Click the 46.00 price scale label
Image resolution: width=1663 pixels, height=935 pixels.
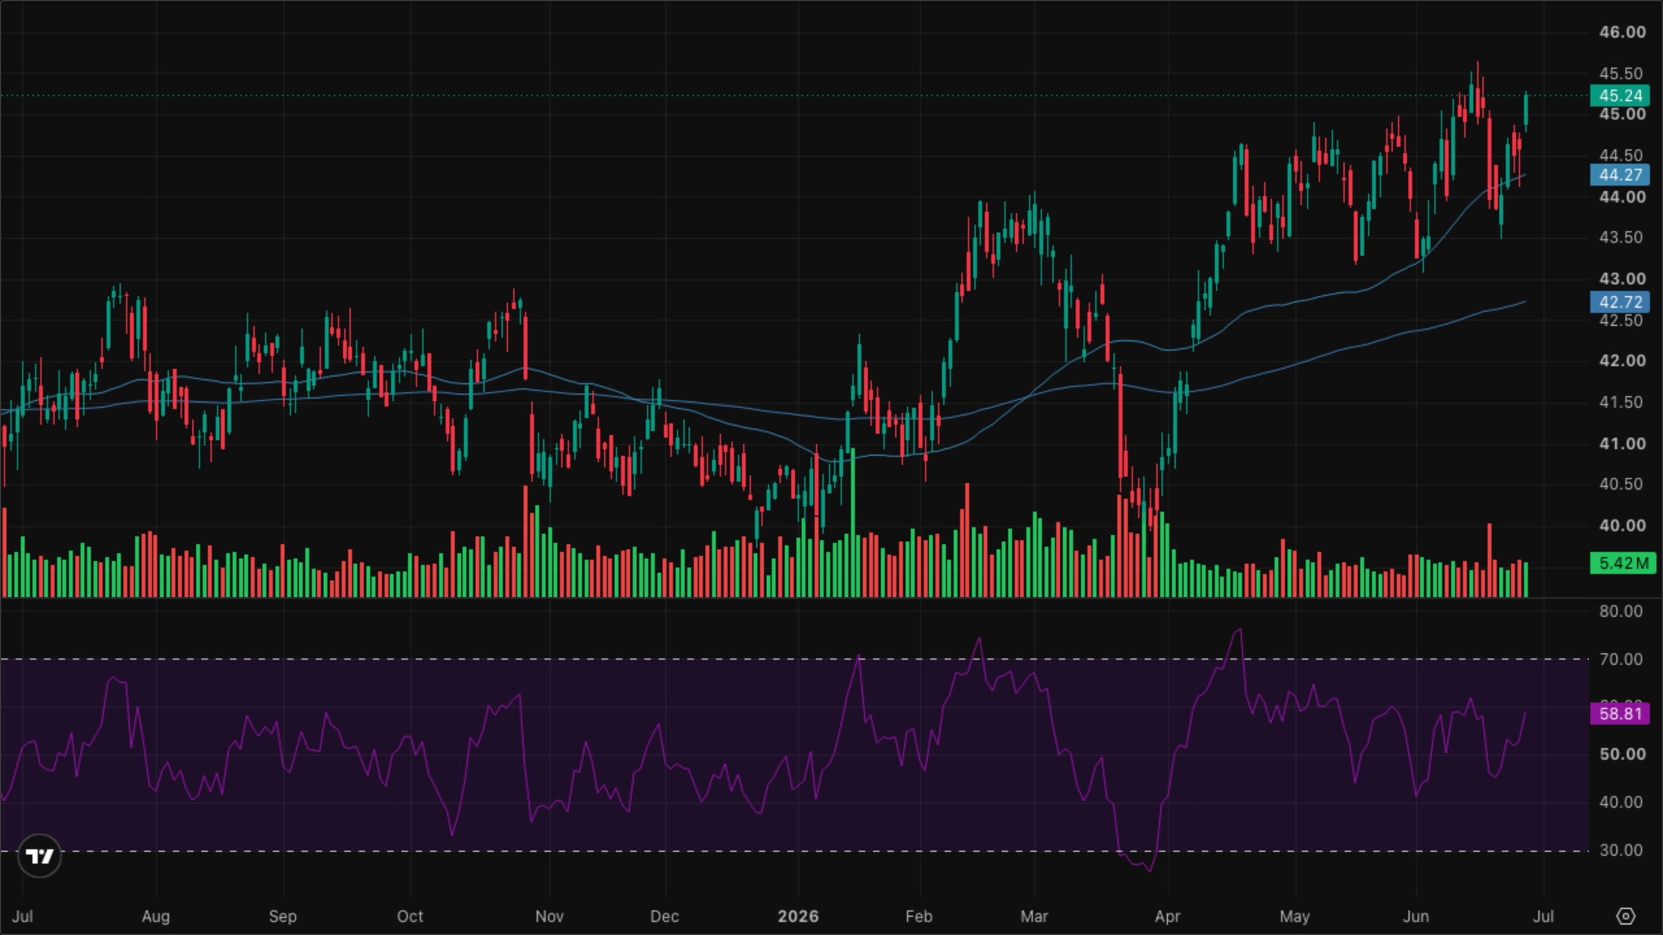[x=1622, y=32]
